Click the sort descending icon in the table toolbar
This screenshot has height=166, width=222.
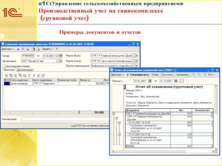(x=44, y=76)
